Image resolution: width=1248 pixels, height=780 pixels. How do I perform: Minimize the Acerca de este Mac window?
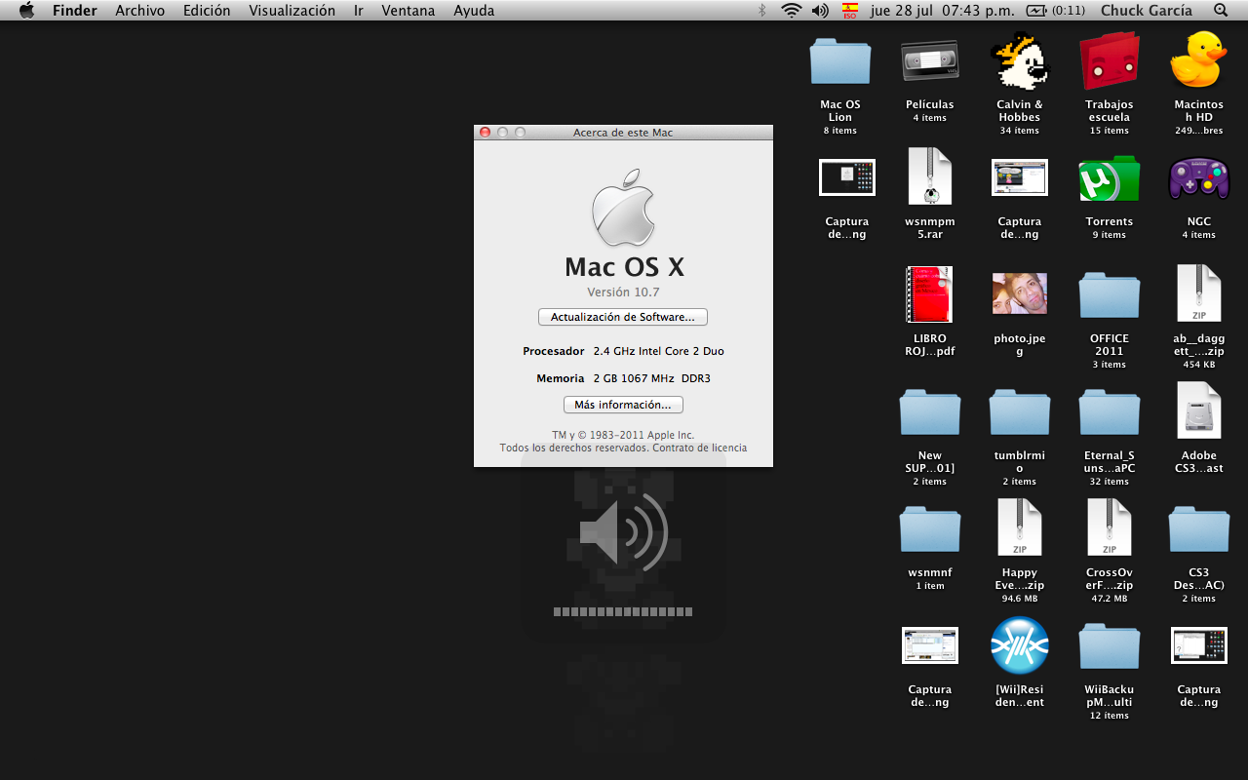(503, 133)
